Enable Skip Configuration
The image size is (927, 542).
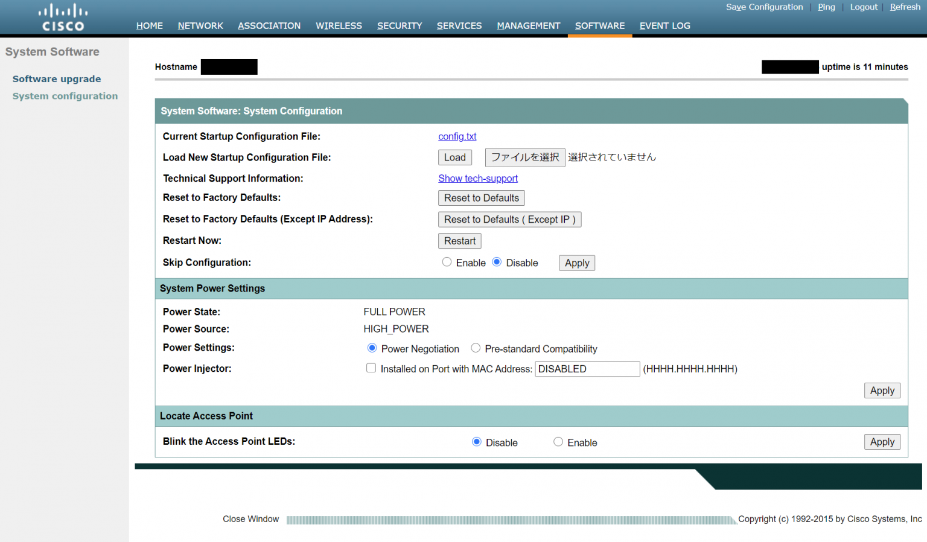click(x=447, y=261)
